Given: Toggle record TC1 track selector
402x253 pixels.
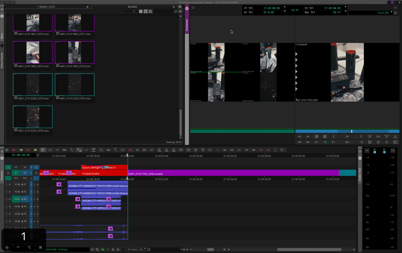Looking at the screenshot, I should (x=25, y=178).
